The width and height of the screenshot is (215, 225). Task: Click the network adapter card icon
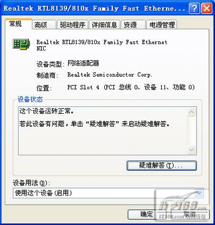[21, 43]
